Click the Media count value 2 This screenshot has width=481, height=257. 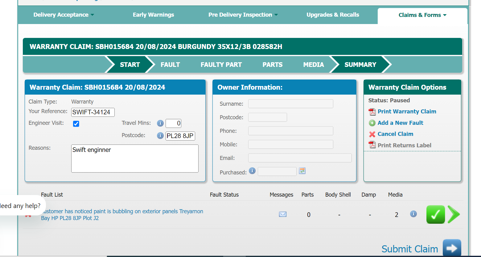coord(397,215)
